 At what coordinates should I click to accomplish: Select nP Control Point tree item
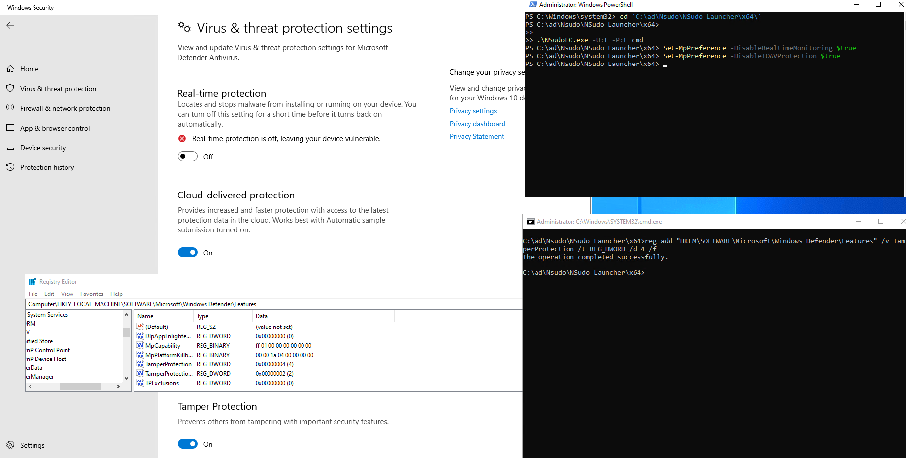click(48, 350)
